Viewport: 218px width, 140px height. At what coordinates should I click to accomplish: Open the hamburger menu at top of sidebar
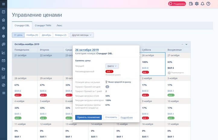click(x=4, y=4)
